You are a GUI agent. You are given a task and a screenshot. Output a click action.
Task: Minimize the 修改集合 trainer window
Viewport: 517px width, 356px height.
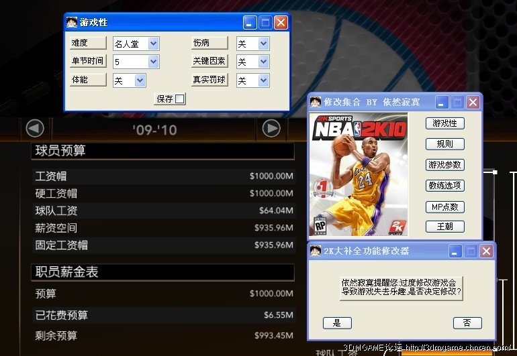click(442, 103)
